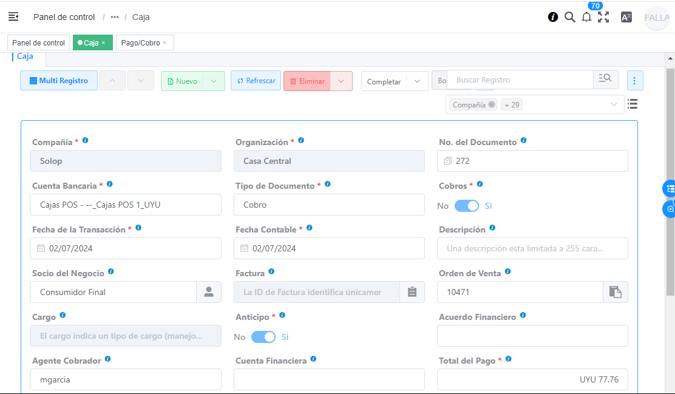Switch to the Pago/Cobro tab
Viewport: 675px width, 394px height.
pos(140,42)
